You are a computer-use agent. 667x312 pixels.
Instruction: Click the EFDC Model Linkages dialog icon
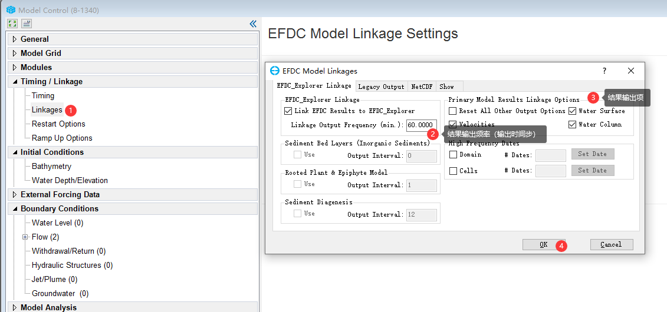click(x=274, y=71)
